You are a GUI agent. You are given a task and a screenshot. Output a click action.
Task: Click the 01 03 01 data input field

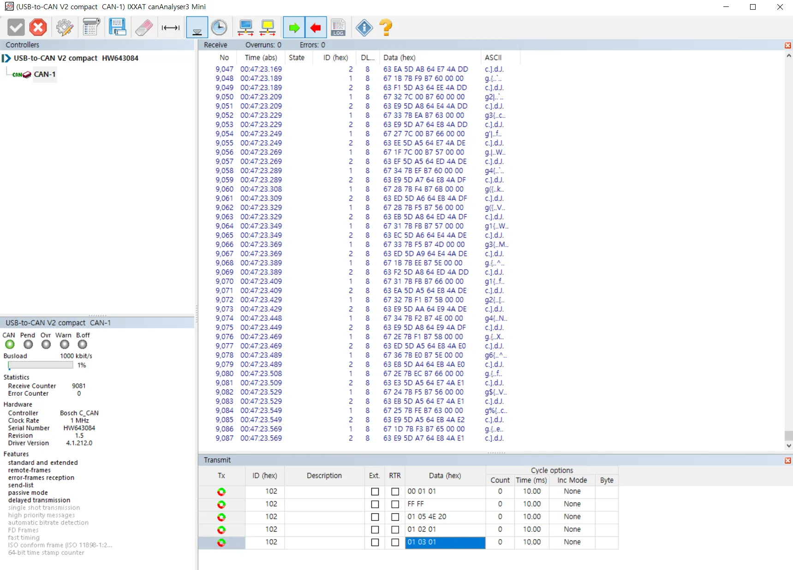(x=445, y=542)
